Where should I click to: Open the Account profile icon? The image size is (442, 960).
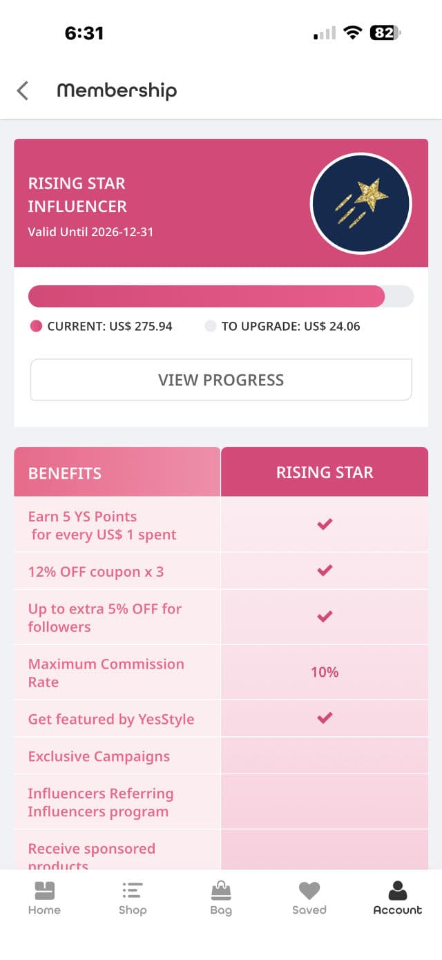397,891
